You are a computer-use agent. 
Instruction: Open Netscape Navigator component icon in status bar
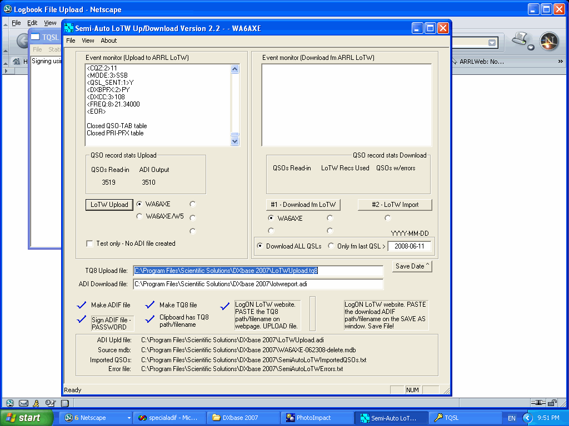pos(10,403)
